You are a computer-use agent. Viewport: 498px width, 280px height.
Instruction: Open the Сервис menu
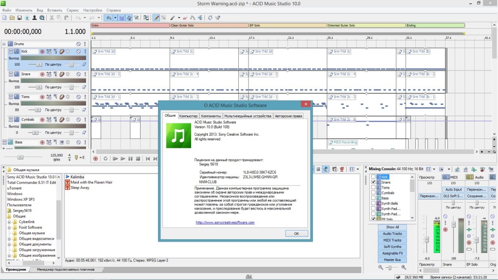pos(73,10)
